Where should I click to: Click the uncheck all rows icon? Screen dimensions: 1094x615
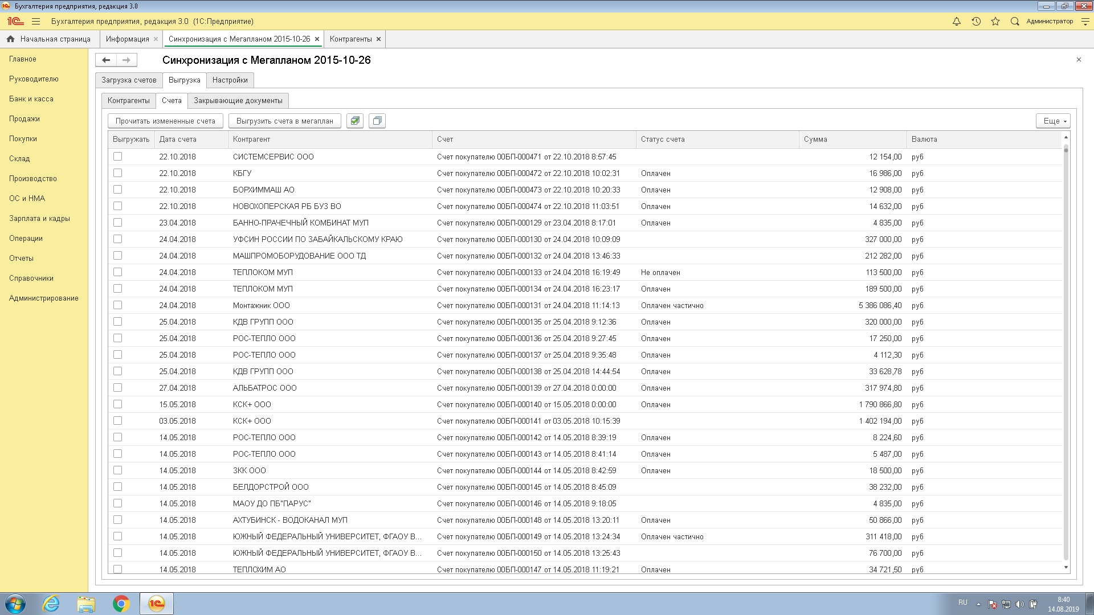[x=377, y=121]
